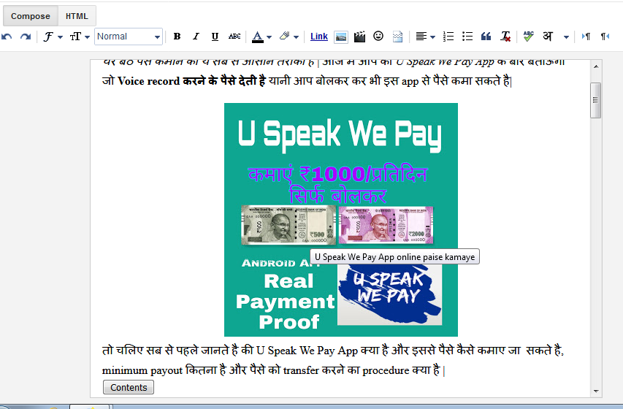
Task: Click the Redo arrow icon
Action: coord(26,37)
